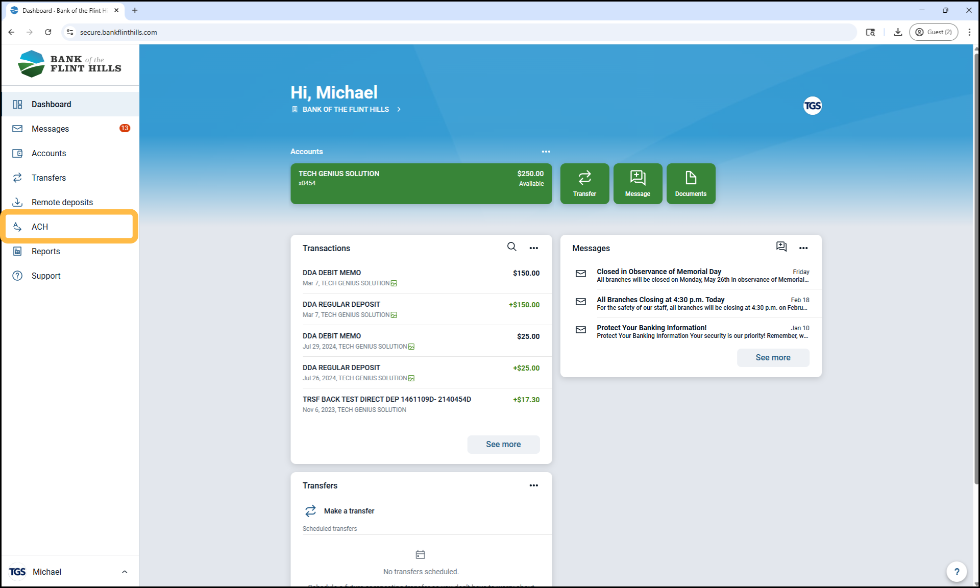Expand Bank of the Flint Hills chevron

tap(399, 109)
